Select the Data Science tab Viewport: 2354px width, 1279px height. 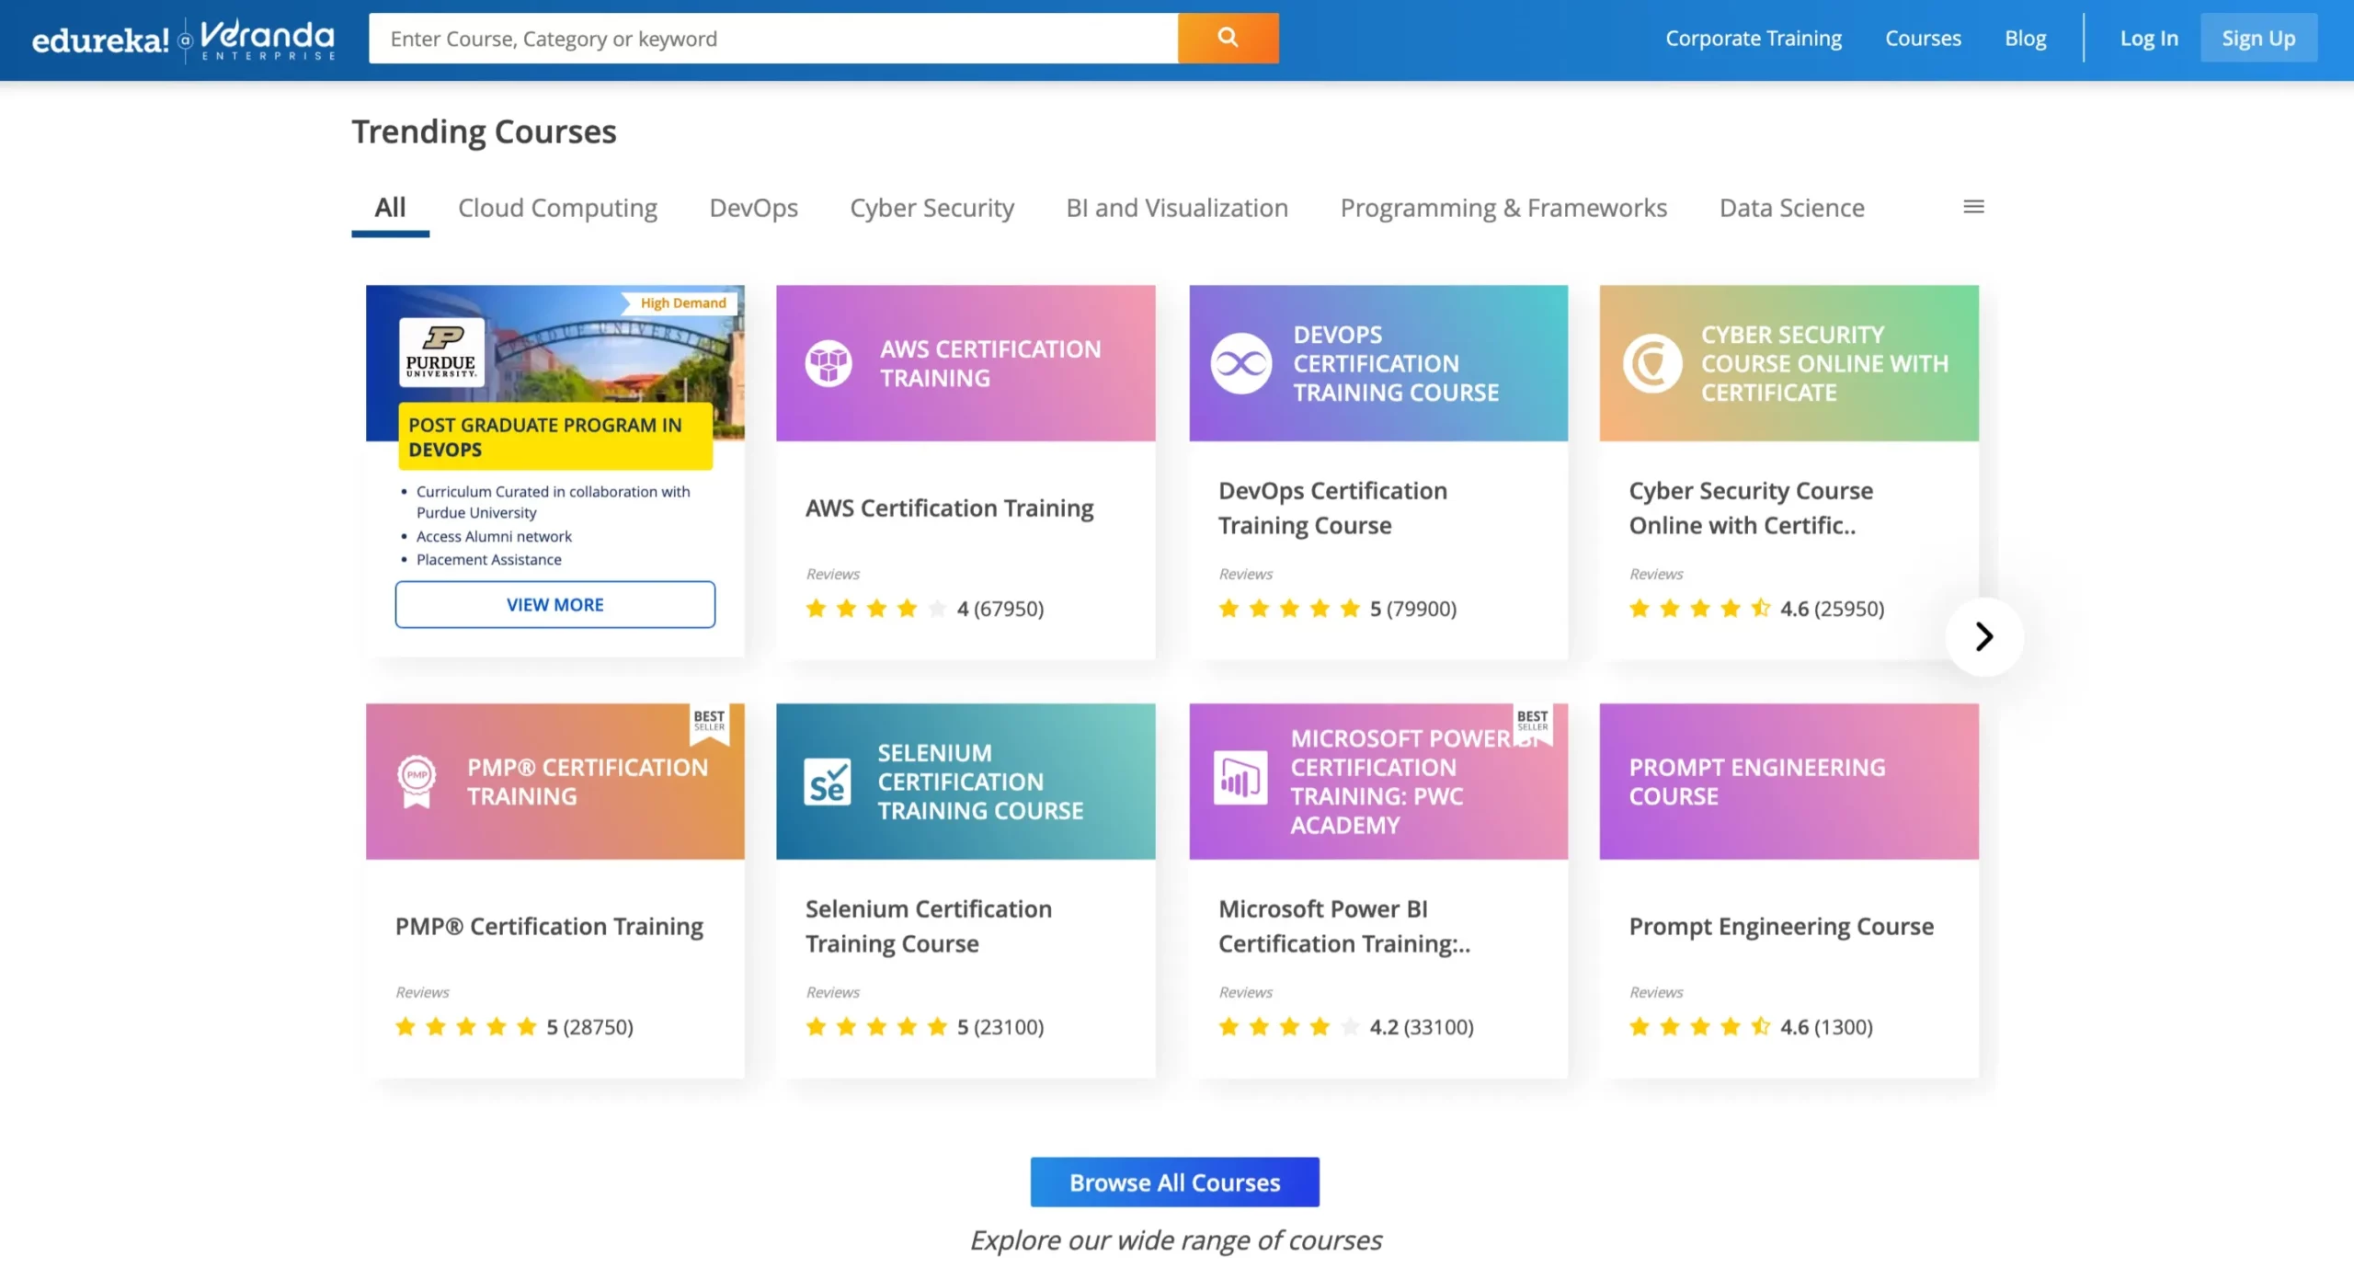click(1792, 206)
